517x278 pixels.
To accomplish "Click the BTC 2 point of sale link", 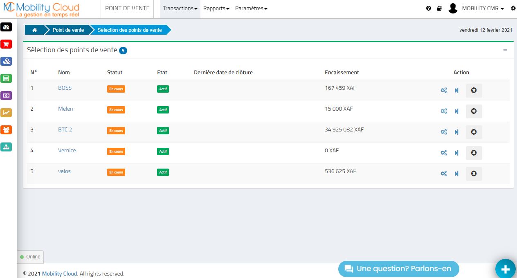I will [65, 130].
